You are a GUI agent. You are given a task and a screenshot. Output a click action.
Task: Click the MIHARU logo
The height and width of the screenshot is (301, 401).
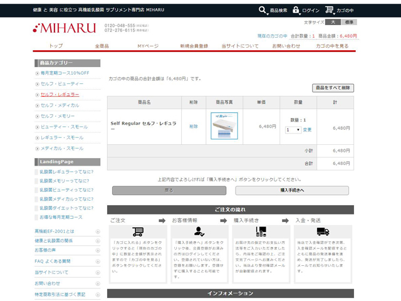tap(65, 28)
